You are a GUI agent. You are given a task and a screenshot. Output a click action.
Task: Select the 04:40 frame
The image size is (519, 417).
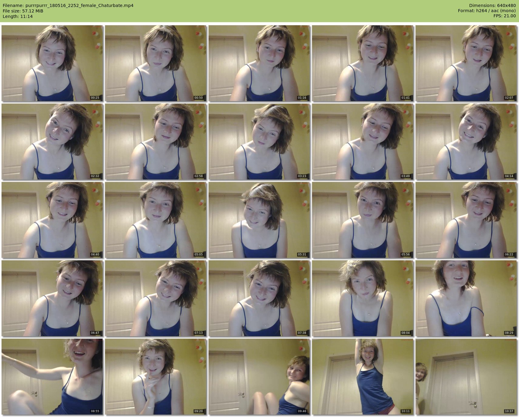click(x=52, y=220)
